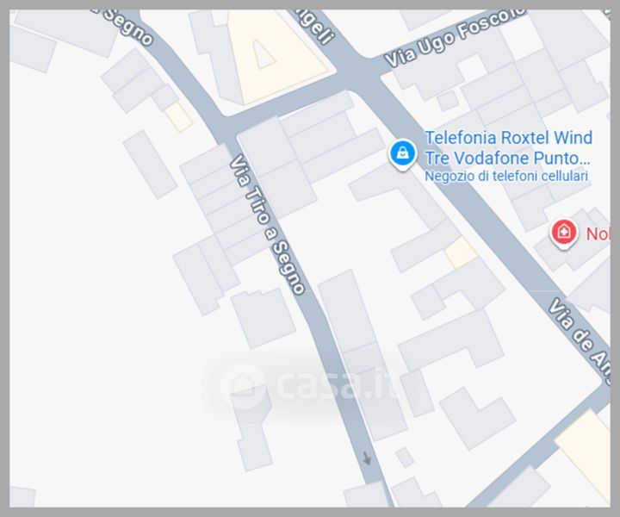Click the tiny square building near the one-way arrow
The image size is (620, 517).
405,458
